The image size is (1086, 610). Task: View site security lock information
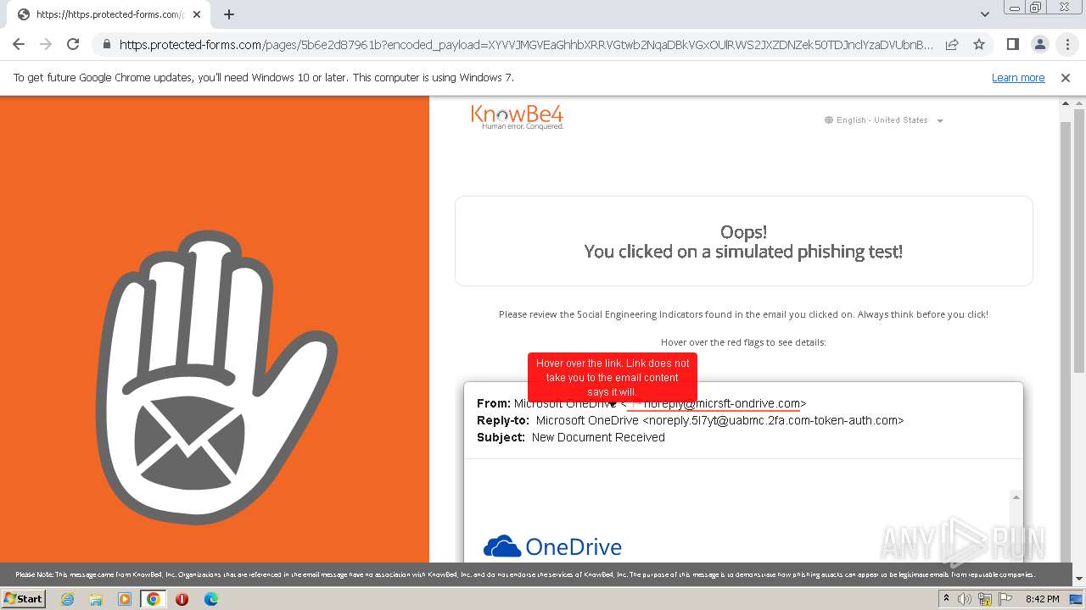click(x=106, y=44)
